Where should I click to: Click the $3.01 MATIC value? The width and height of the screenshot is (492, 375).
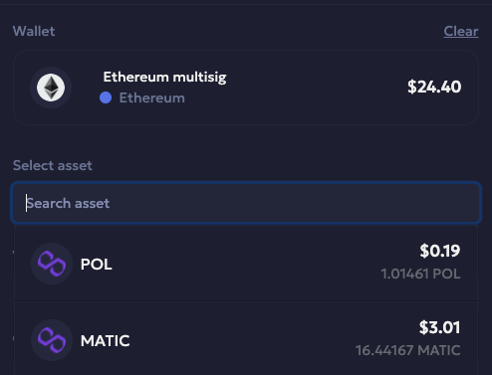click(439, 327)
